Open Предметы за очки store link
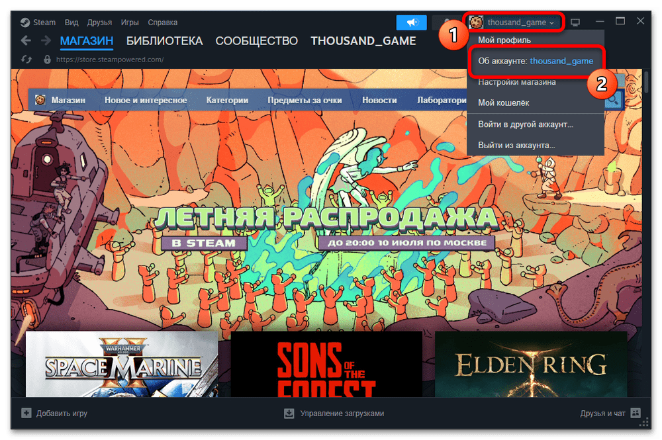 tap(305, 101)
